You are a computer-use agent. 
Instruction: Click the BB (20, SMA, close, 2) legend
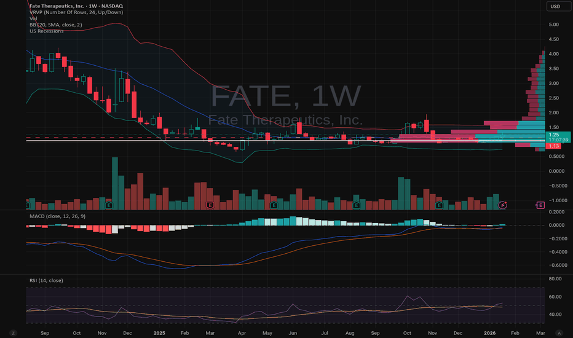point(55,25)
